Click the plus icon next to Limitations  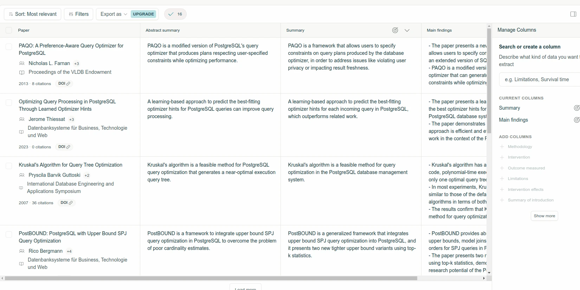tap(502, 179)
